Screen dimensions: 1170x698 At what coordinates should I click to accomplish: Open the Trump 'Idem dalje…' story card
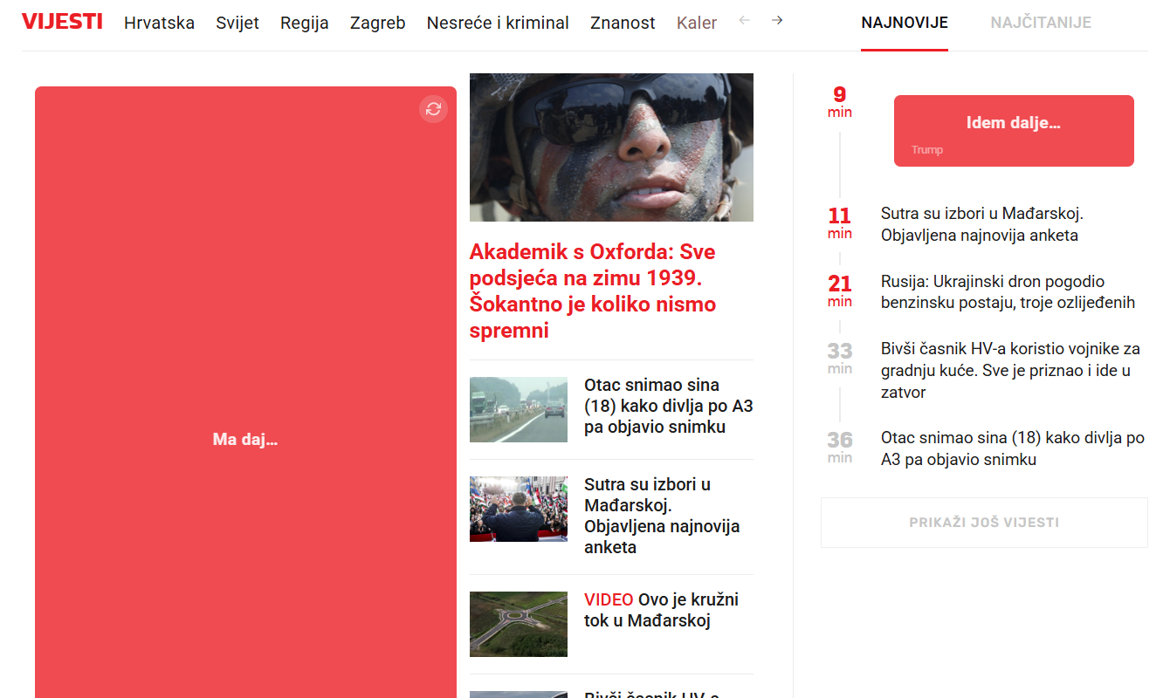click(1013, 130)
